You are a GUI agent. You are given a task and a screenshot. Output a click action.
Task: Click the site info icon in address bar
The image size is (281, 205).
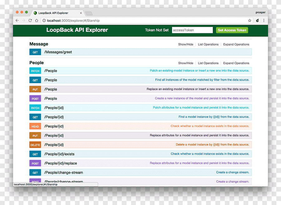click(44, 21)
